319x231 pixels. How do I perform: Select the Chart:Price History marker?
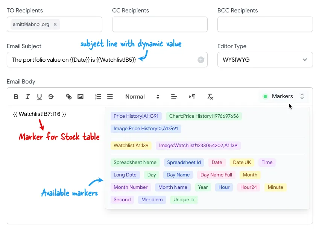pos(204,116)
